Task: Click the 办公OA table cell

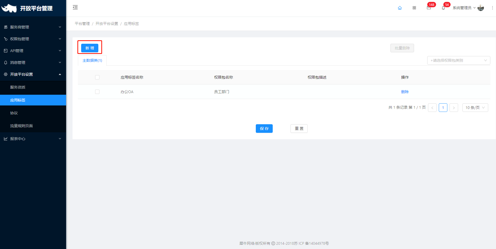Action: [x=127, y=92]
